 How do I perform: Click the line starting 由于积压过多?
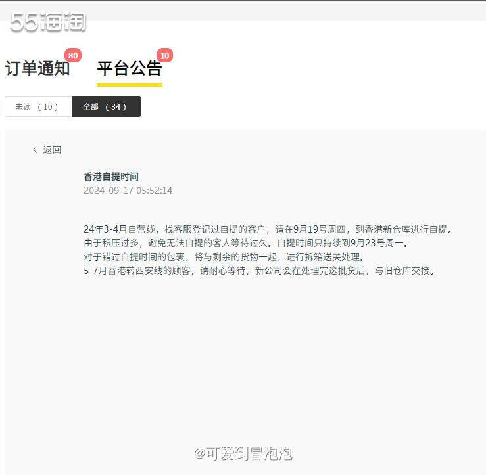(x=247, y=243)
